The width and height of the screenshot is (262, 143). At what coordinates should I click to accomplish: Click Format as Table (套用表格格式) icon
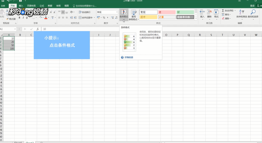(x=134, y=12)
